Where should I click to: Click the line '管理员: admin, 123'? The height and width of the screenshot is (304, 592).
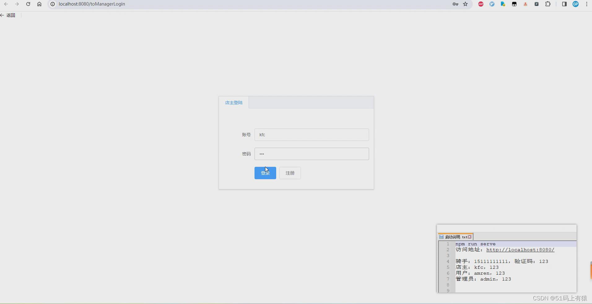(x=483, y=279)
